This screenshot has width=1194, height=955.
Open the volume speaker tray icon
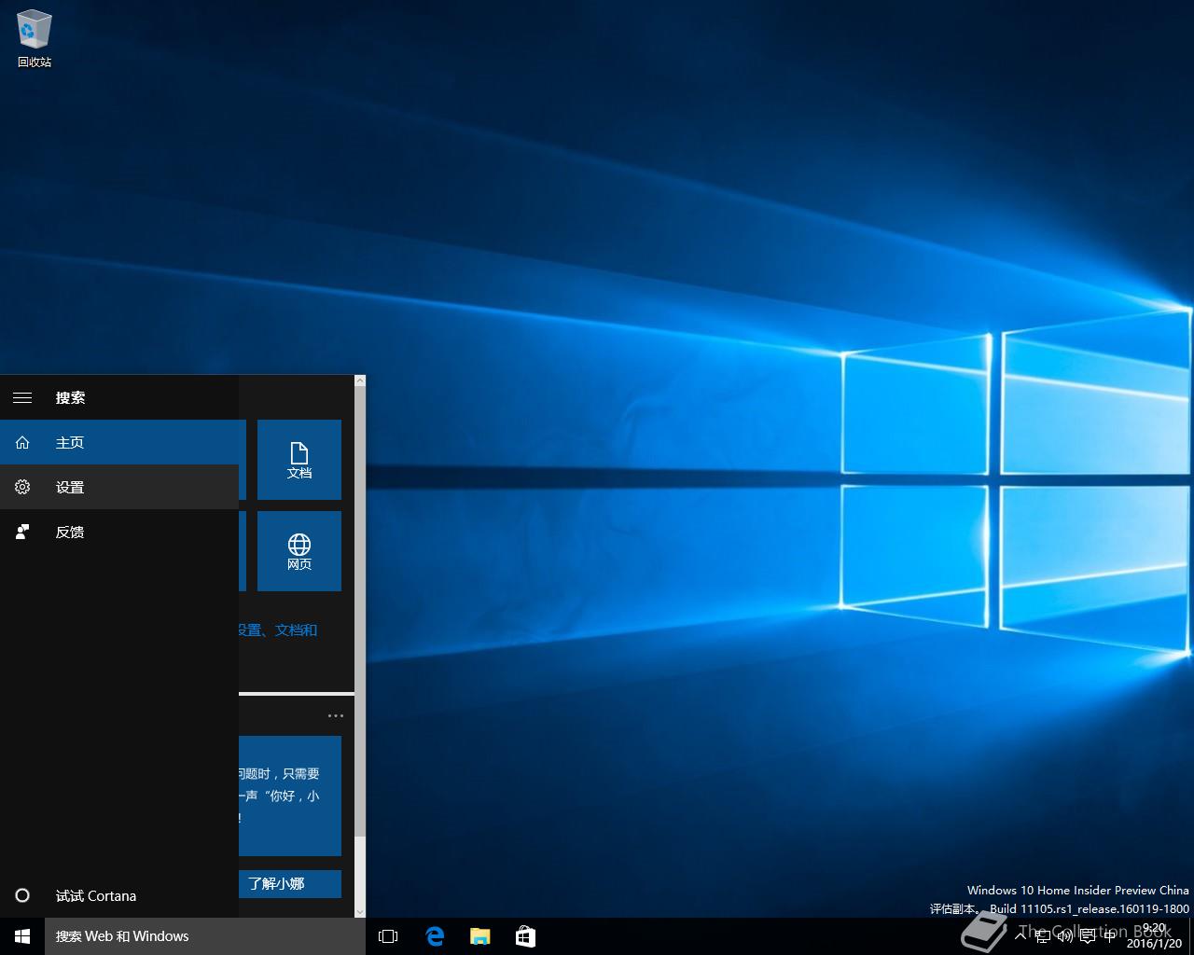click(x=1064, y=935)
